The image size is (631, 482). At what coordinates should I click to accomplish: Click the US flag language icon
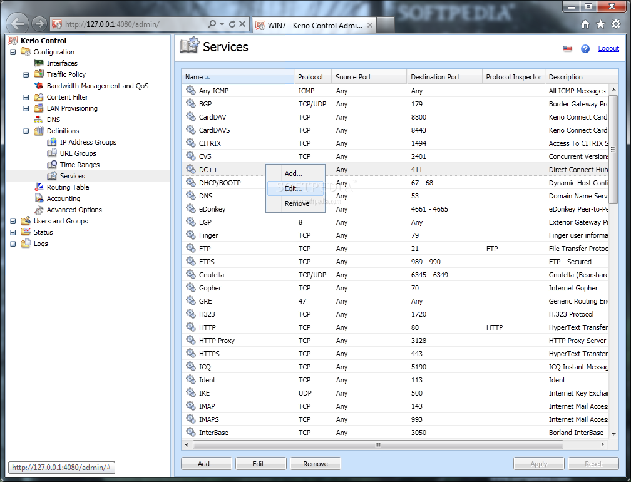pyautogui.click(x=567, y=49)
